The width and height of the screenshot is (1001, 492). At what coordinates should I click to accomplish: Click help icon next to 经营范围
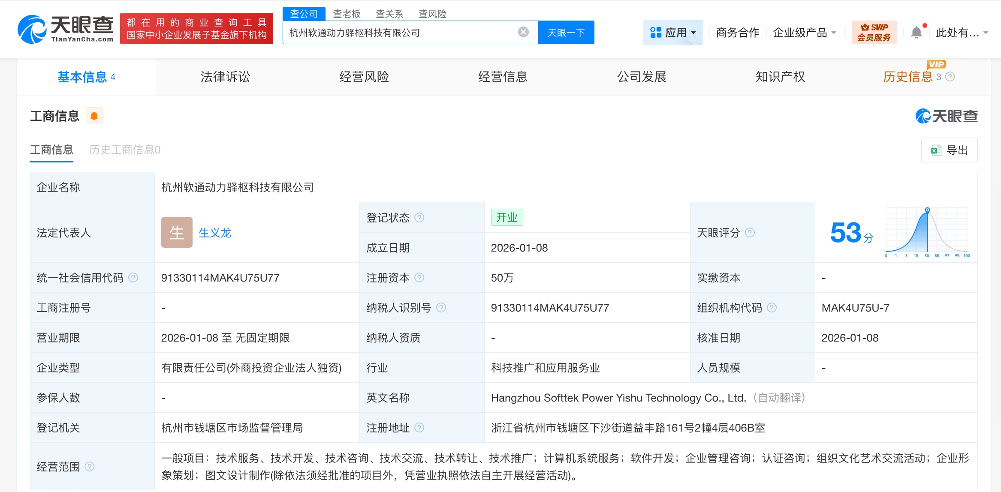point(90,467)
